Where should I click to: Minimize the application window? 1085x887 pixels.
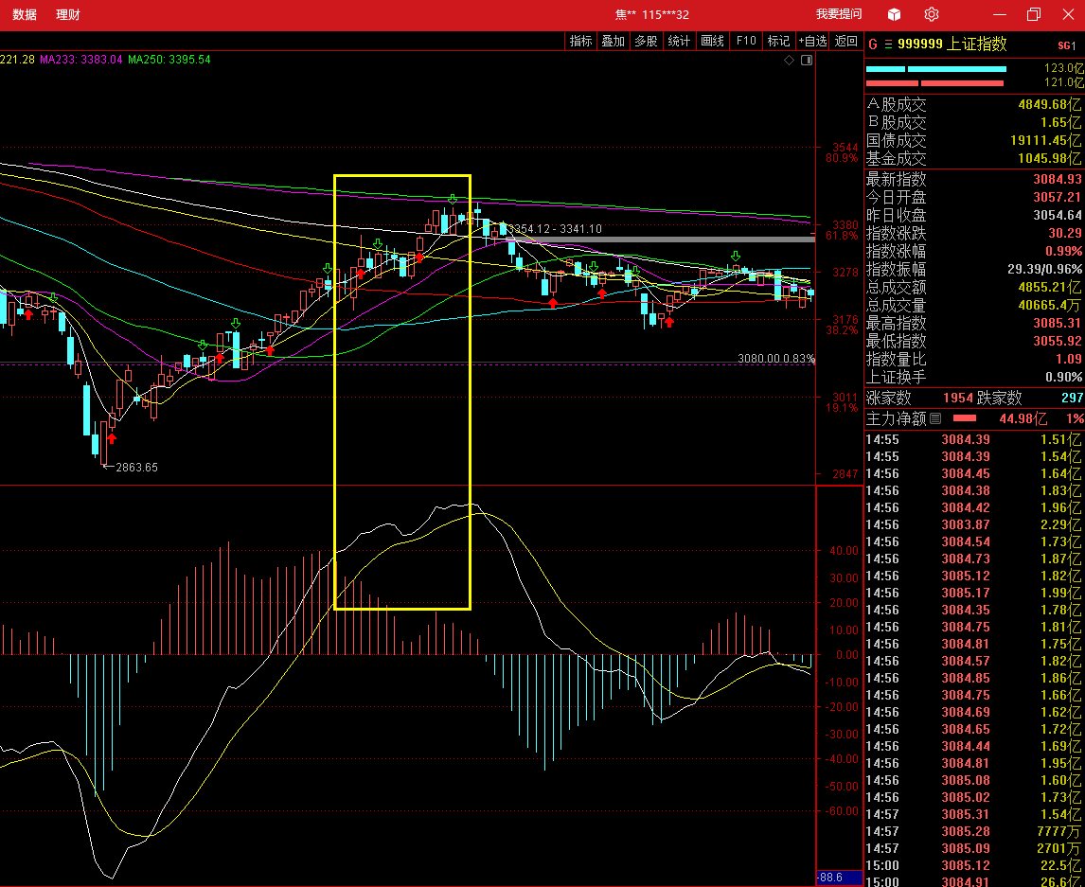click(x=999, y=14)
